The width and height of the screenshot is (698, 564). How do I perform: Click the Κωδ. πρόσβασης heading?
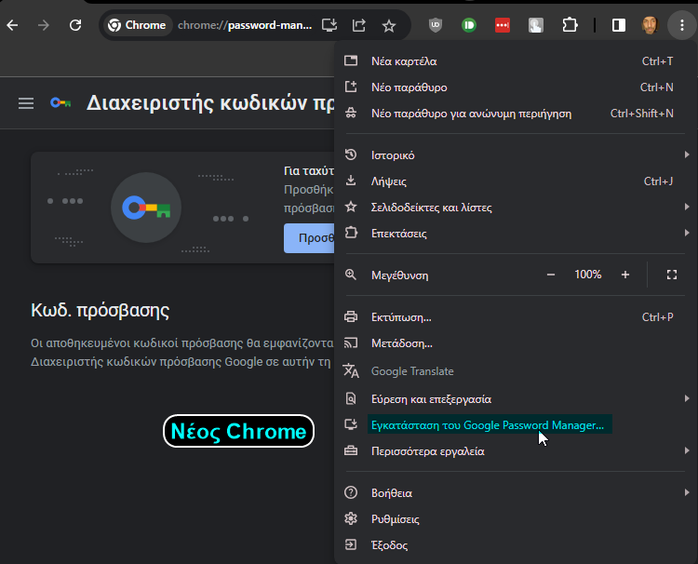tap(101, 311)
